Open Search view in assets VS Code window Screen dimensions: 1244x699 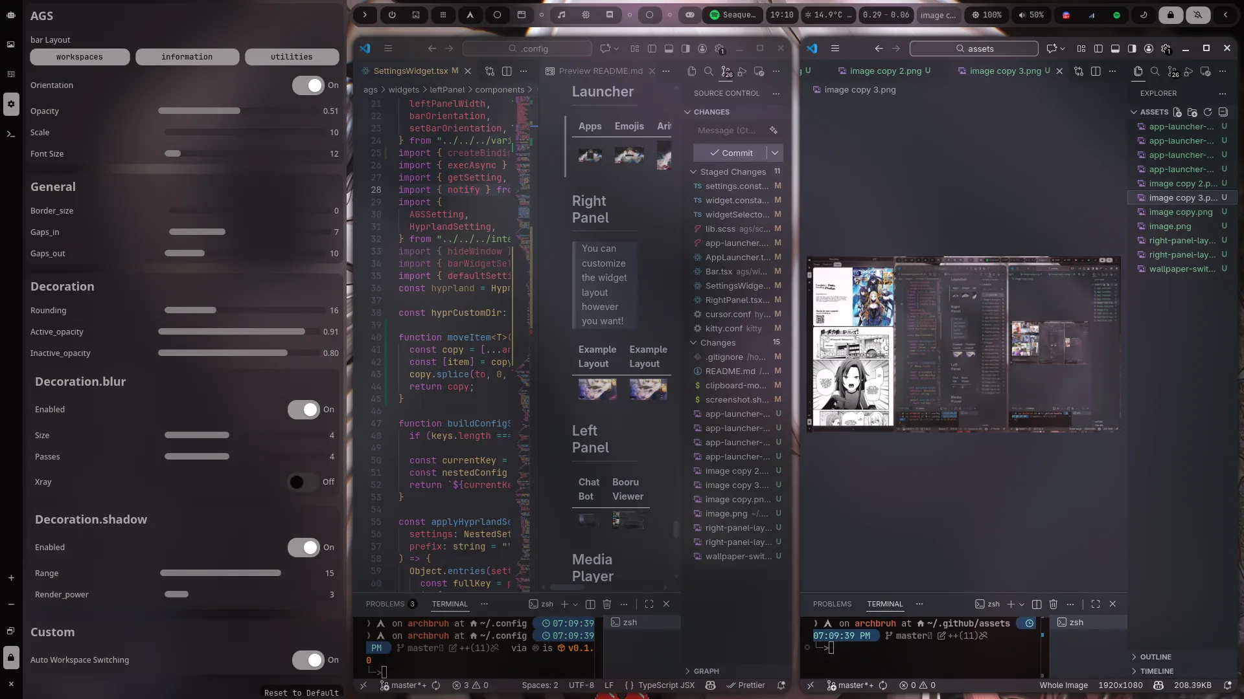point(1155,71)
